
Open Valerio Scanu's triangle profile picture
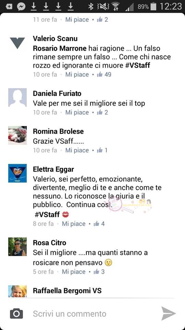click(17, 43)
